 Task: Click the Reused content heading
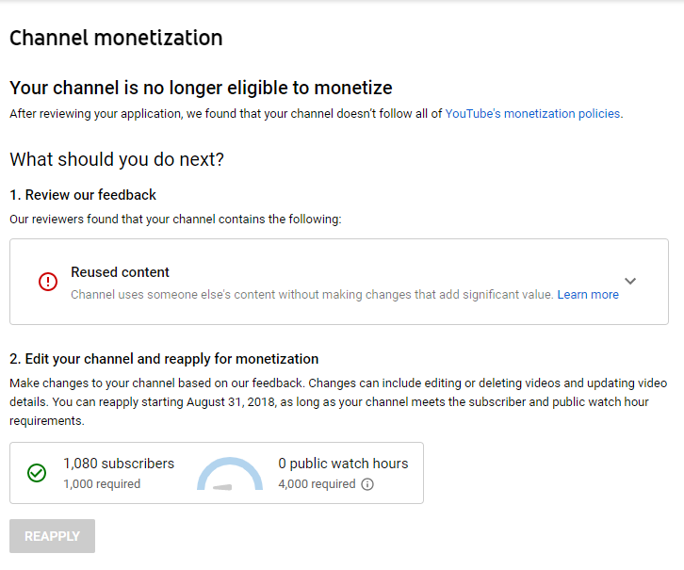120,272
